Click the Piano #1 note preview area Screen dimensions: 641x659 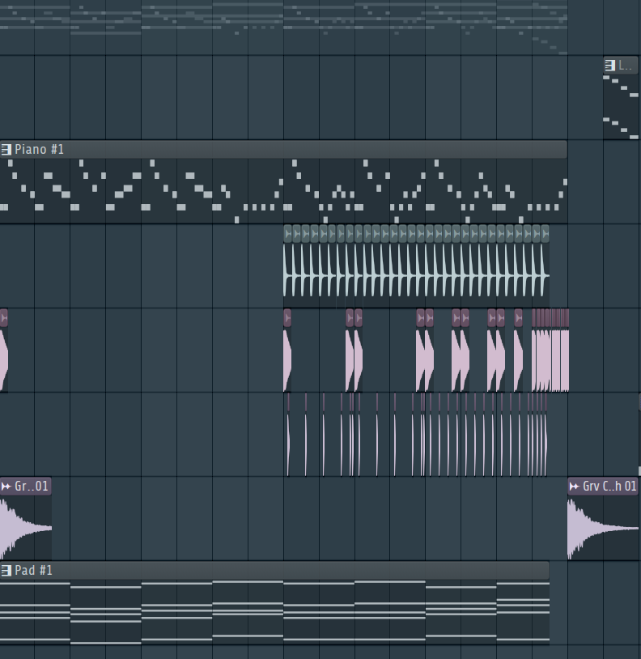point(283,191)
